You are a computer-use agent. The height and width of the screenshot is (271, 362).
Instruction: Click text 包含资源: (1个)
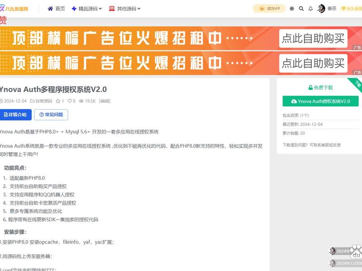pos(296,115)
